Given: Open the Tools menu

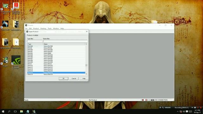Looking at the screenshot, I should click(50, 28).
